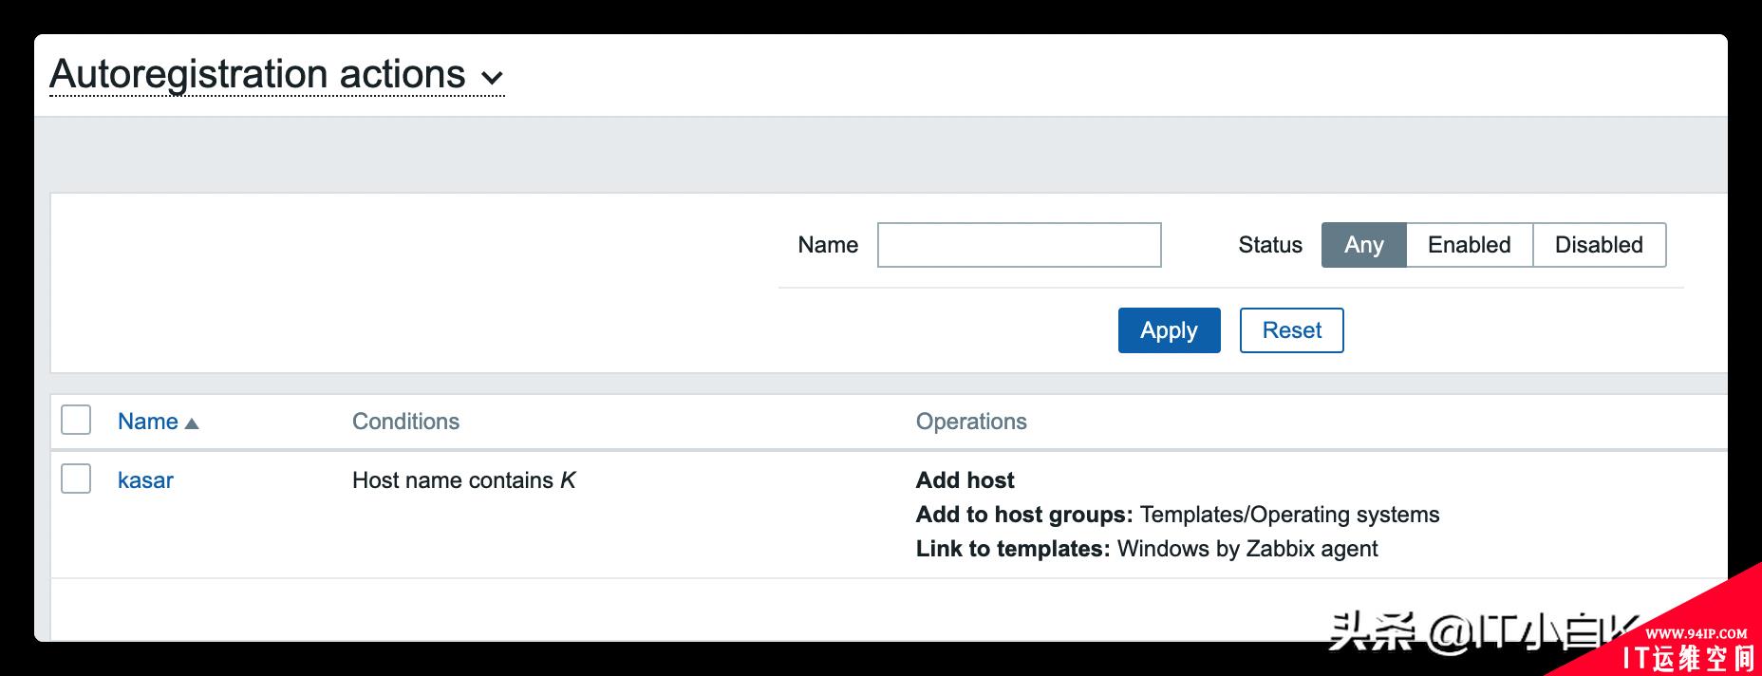The width and height of the screenshot is (1762, 676).
Task: Open the kasar action link
Action: [145, 480]
